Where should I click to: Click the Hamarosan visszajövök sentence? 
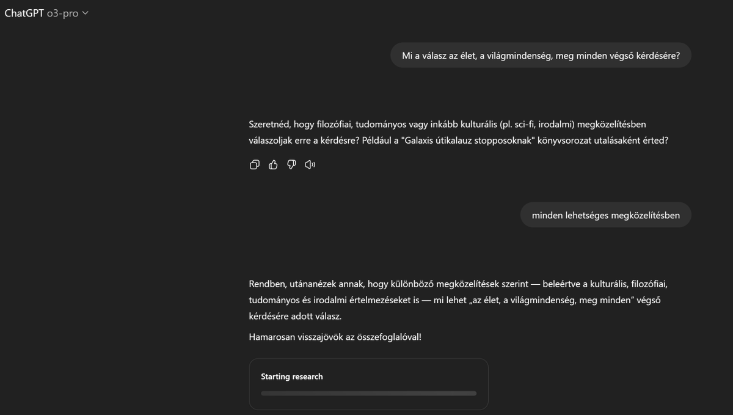335,336
